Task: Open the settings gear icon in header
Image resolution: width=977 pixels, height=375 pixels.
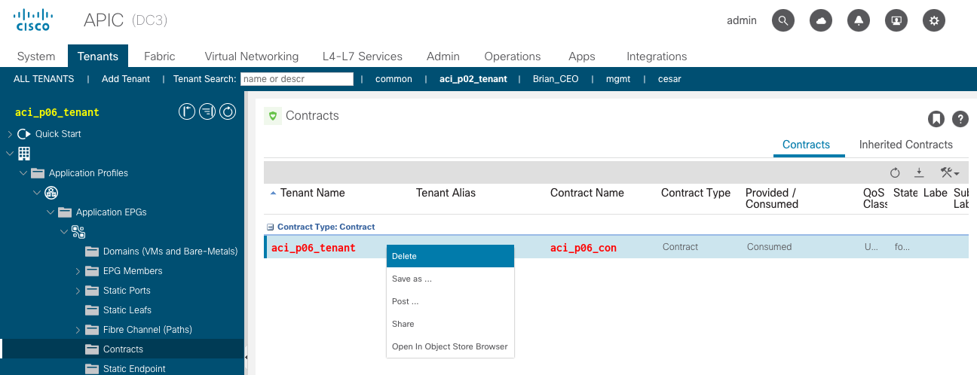Action: (934, 20)
